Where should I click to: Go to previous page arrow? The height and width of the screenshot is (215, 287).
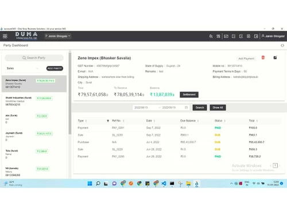[x=270, y=166]
